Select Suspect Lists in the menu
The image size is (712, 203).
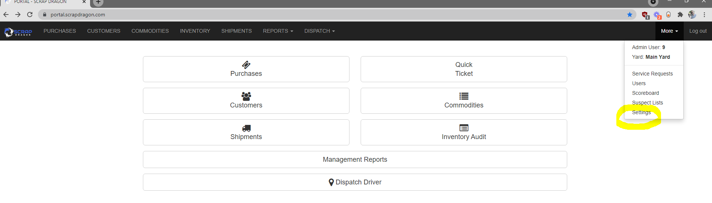pos(648,103)
